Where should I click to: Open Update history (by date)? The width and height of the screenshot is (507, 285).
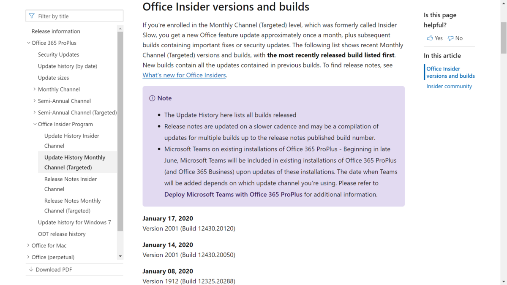click(x=68, y=66)
